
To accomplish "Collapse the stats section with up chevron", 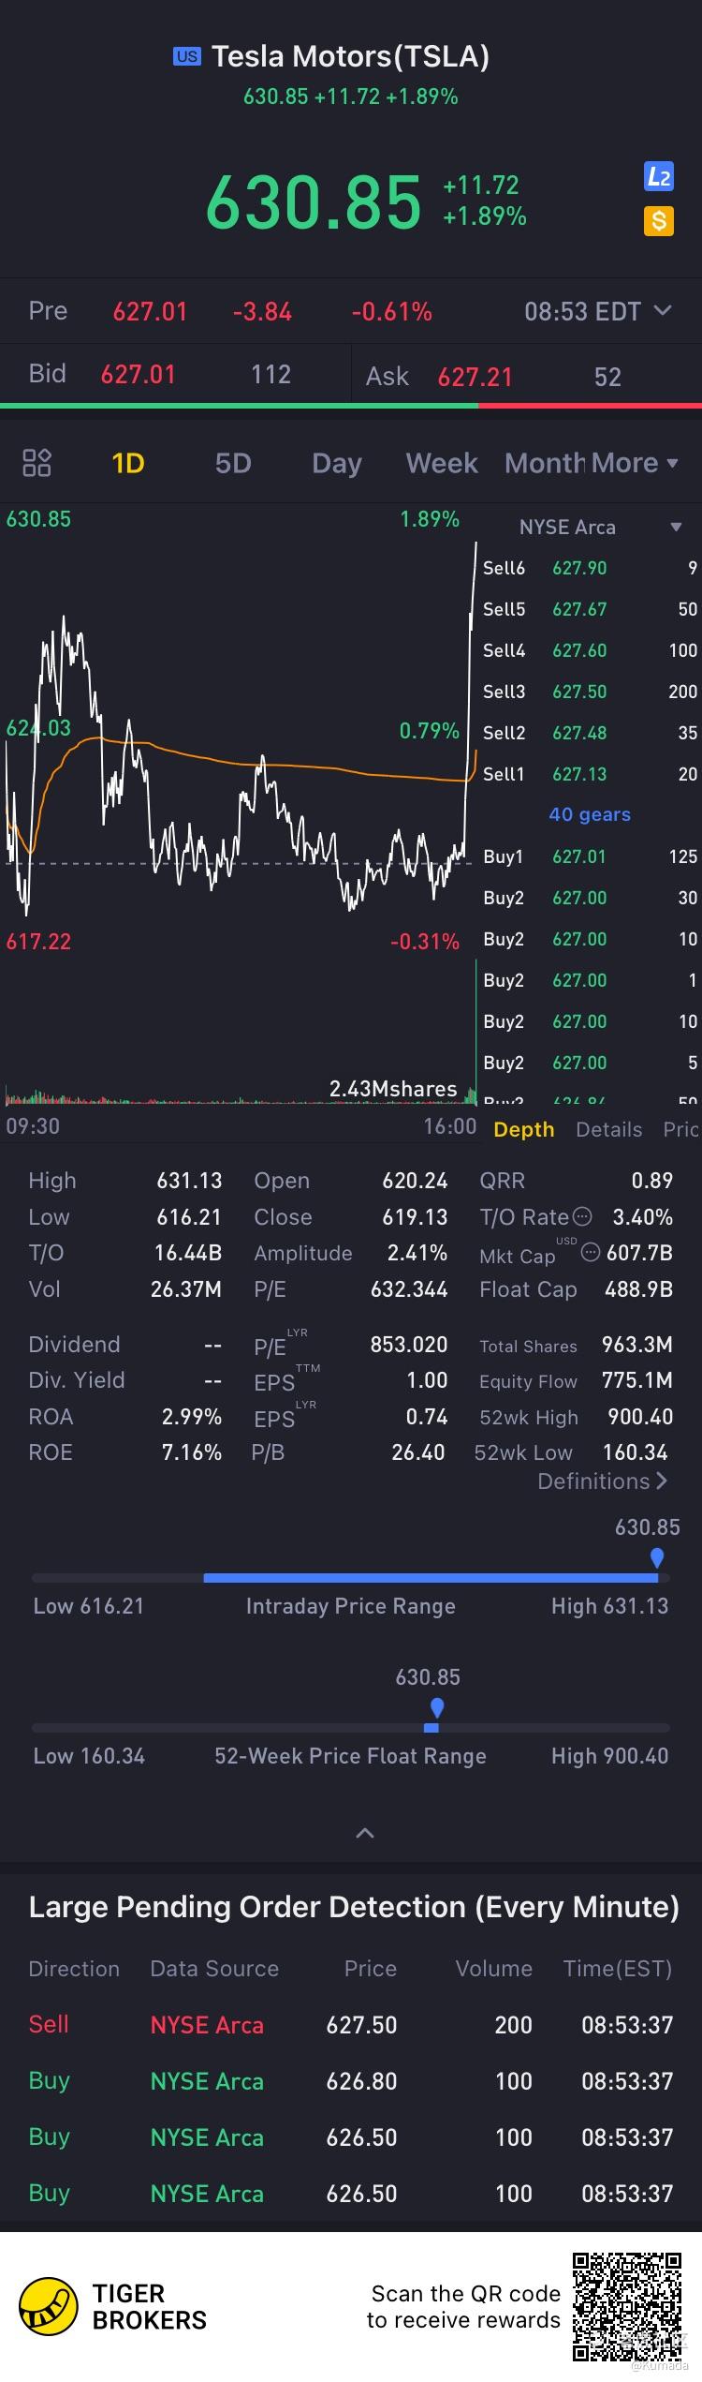I will tap(365, 1833).
